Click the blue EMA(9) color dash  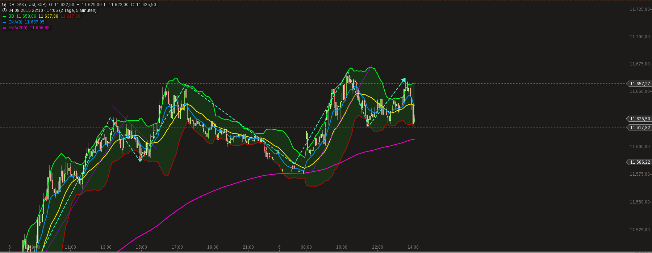pos(4,22)
